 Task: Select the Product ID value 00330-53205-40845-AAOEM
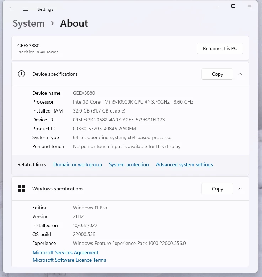point(105,129)
